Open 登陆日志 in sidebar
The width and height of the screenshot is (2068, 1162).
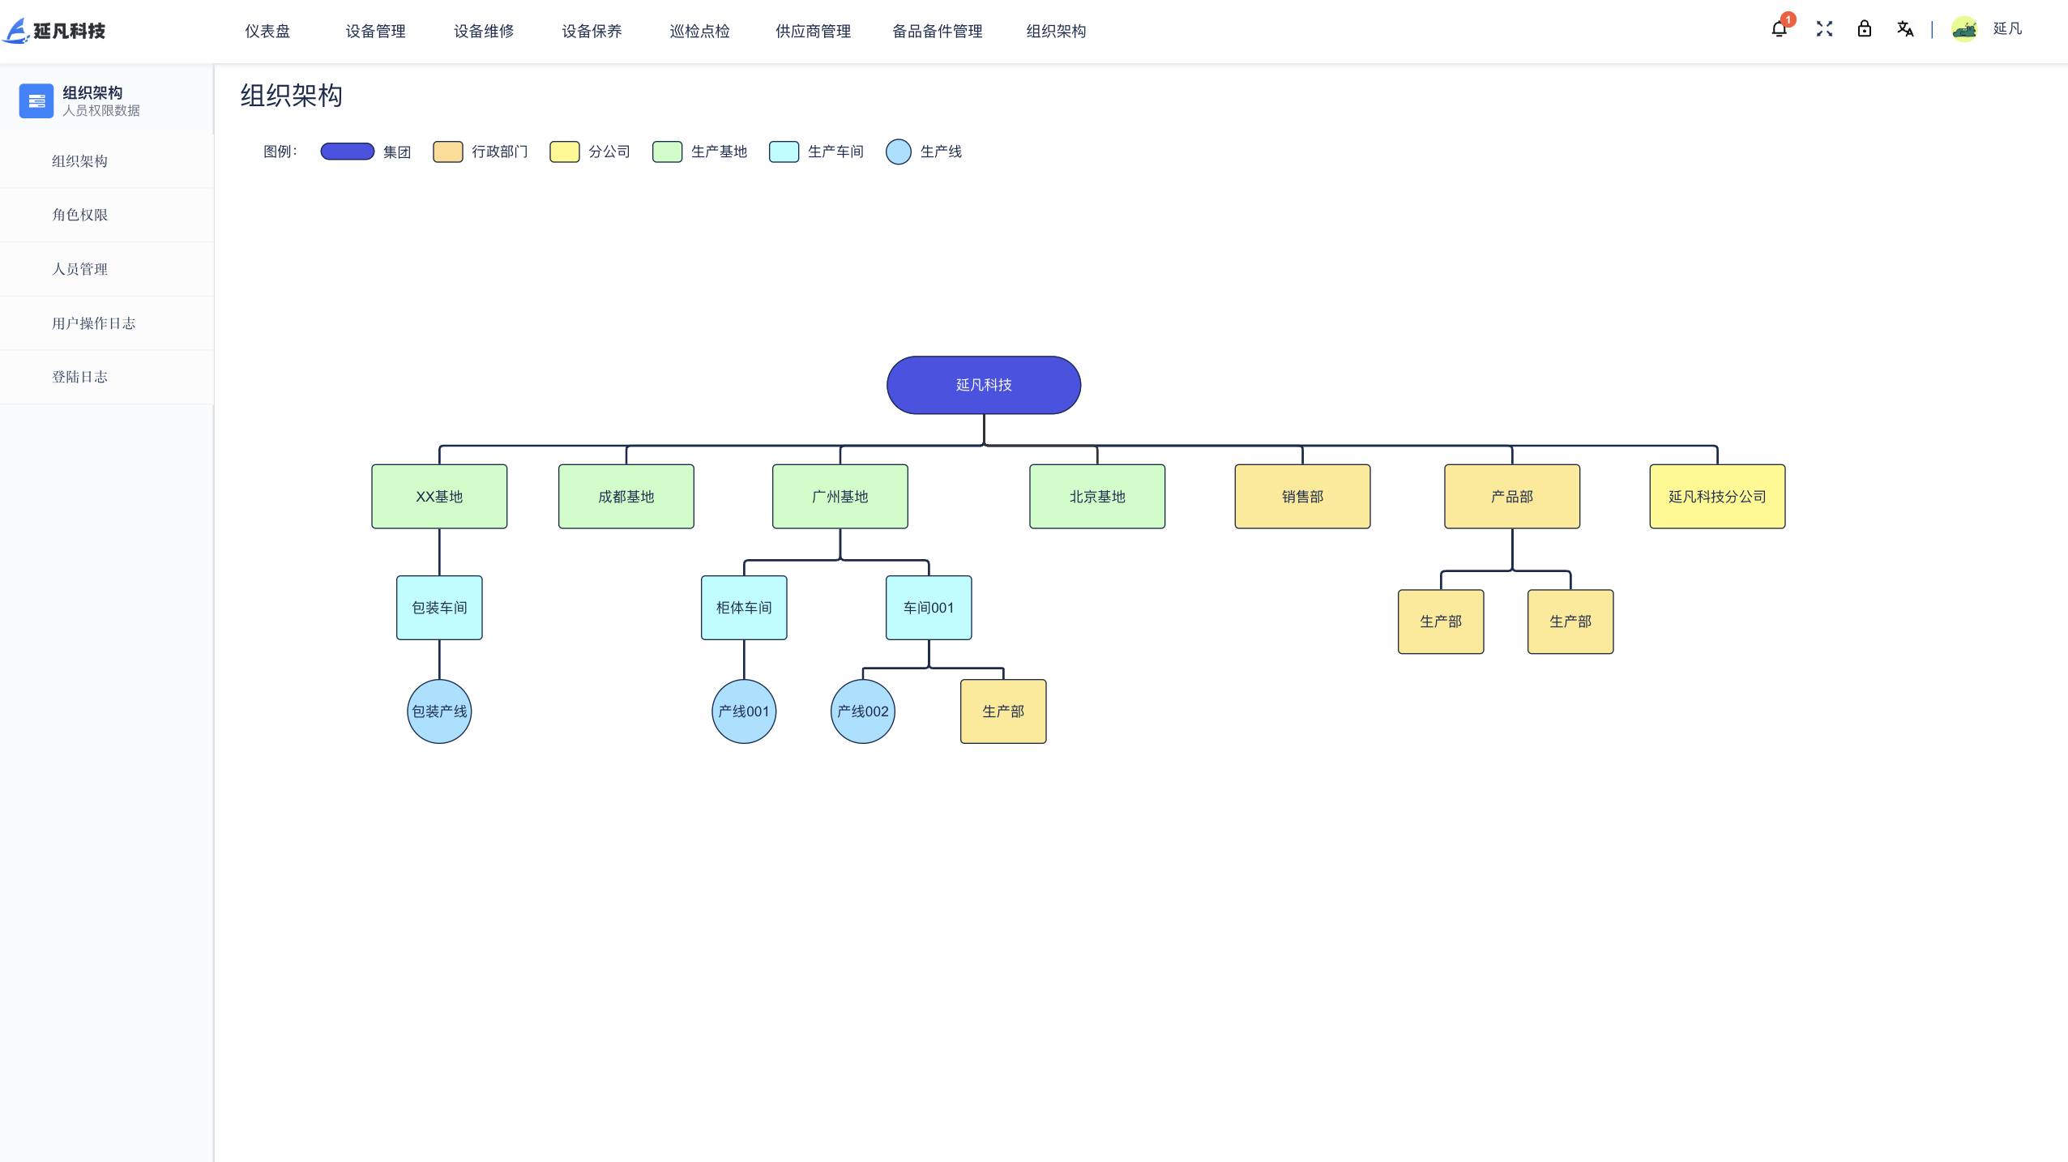pyautogui.click(x=79, y=377)
